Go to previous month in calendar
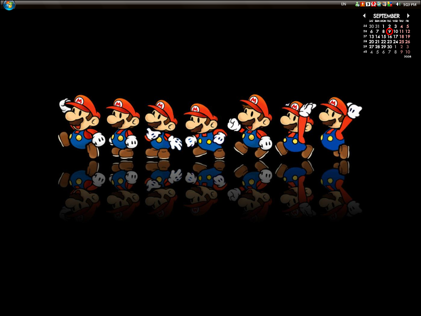This screenshot has width=421, height=316. pyautogui.click(x=364, y=16)
